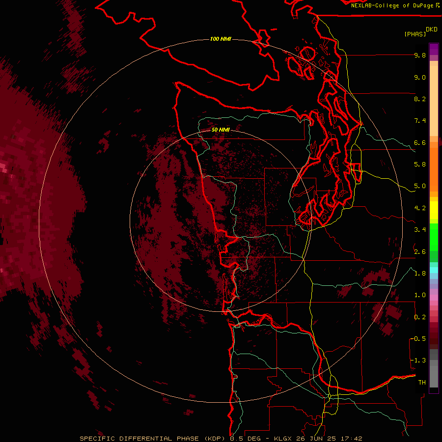Click the DKD label above the color scale
Image resolution: width=442 pixels, height=442 pixels.
432,29
